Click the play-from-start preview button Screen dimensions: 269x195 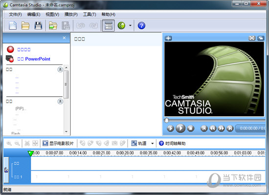(170, 129)
